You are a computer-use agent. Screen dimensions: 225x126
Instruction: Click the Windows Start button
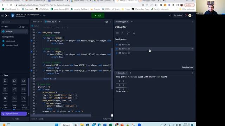coord(57,125)
